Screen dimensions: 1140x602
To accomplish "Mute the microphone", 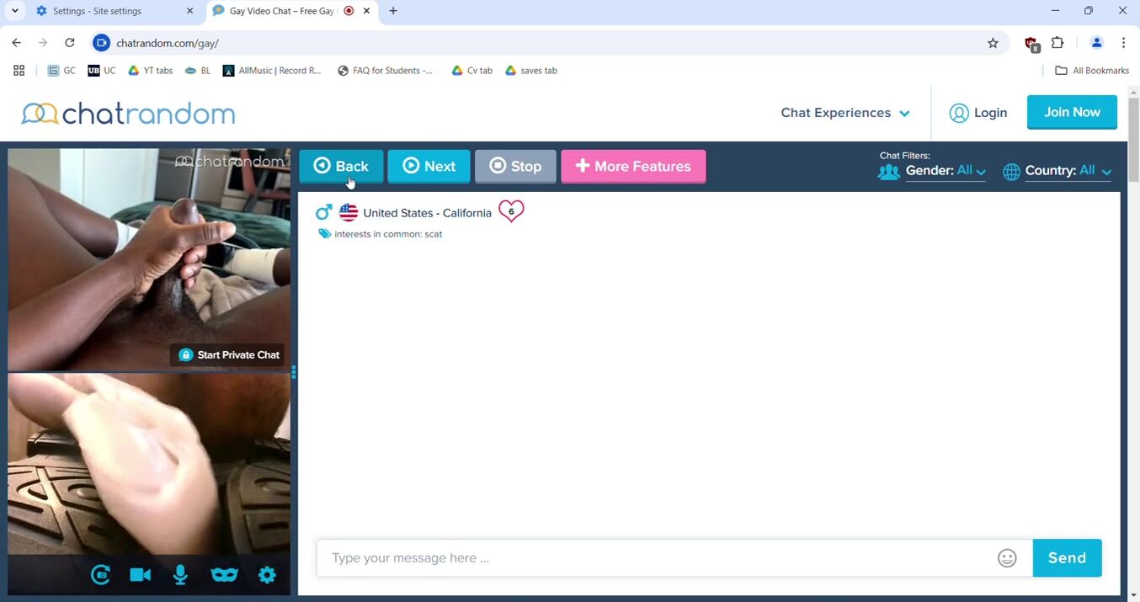I will pyautogui.click(x=180, y=575).
